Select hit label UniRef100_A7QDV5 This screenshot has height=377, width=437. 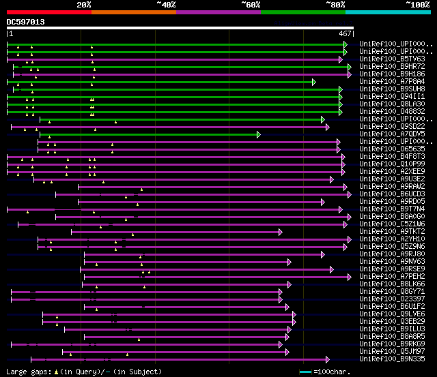[392, 134]
